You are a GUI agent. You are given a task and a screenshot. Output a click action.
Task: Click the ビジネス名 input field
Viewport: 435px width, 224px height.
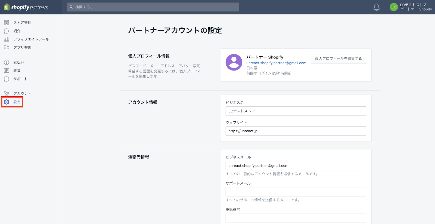point(296,111)
